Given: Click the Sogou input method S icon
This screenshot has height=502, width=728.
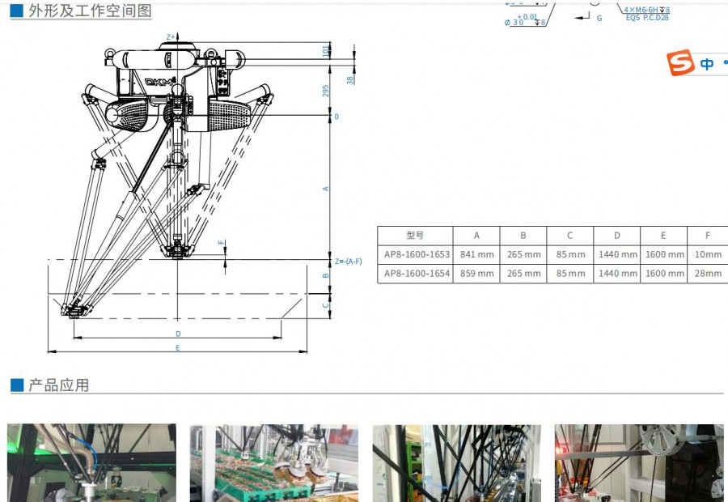Looking at the screenshot, I should [x=681, y=63].
